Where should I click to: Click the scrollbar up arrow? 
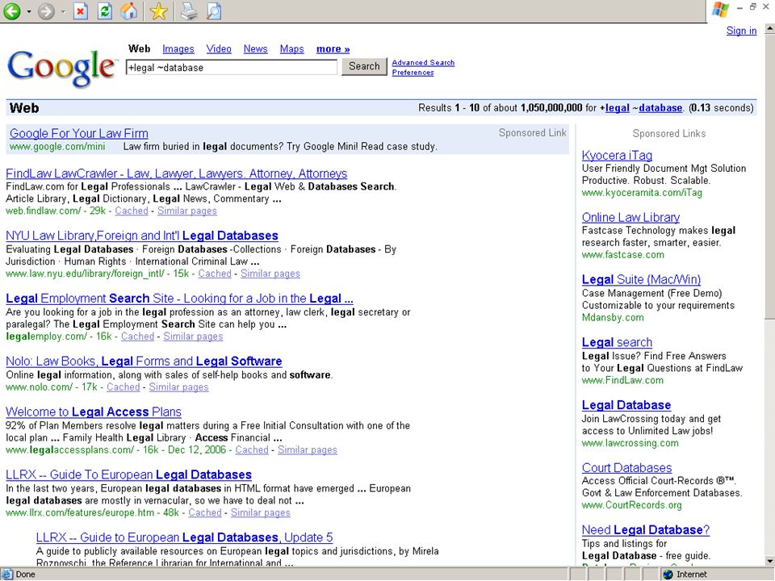pos(769,29)
